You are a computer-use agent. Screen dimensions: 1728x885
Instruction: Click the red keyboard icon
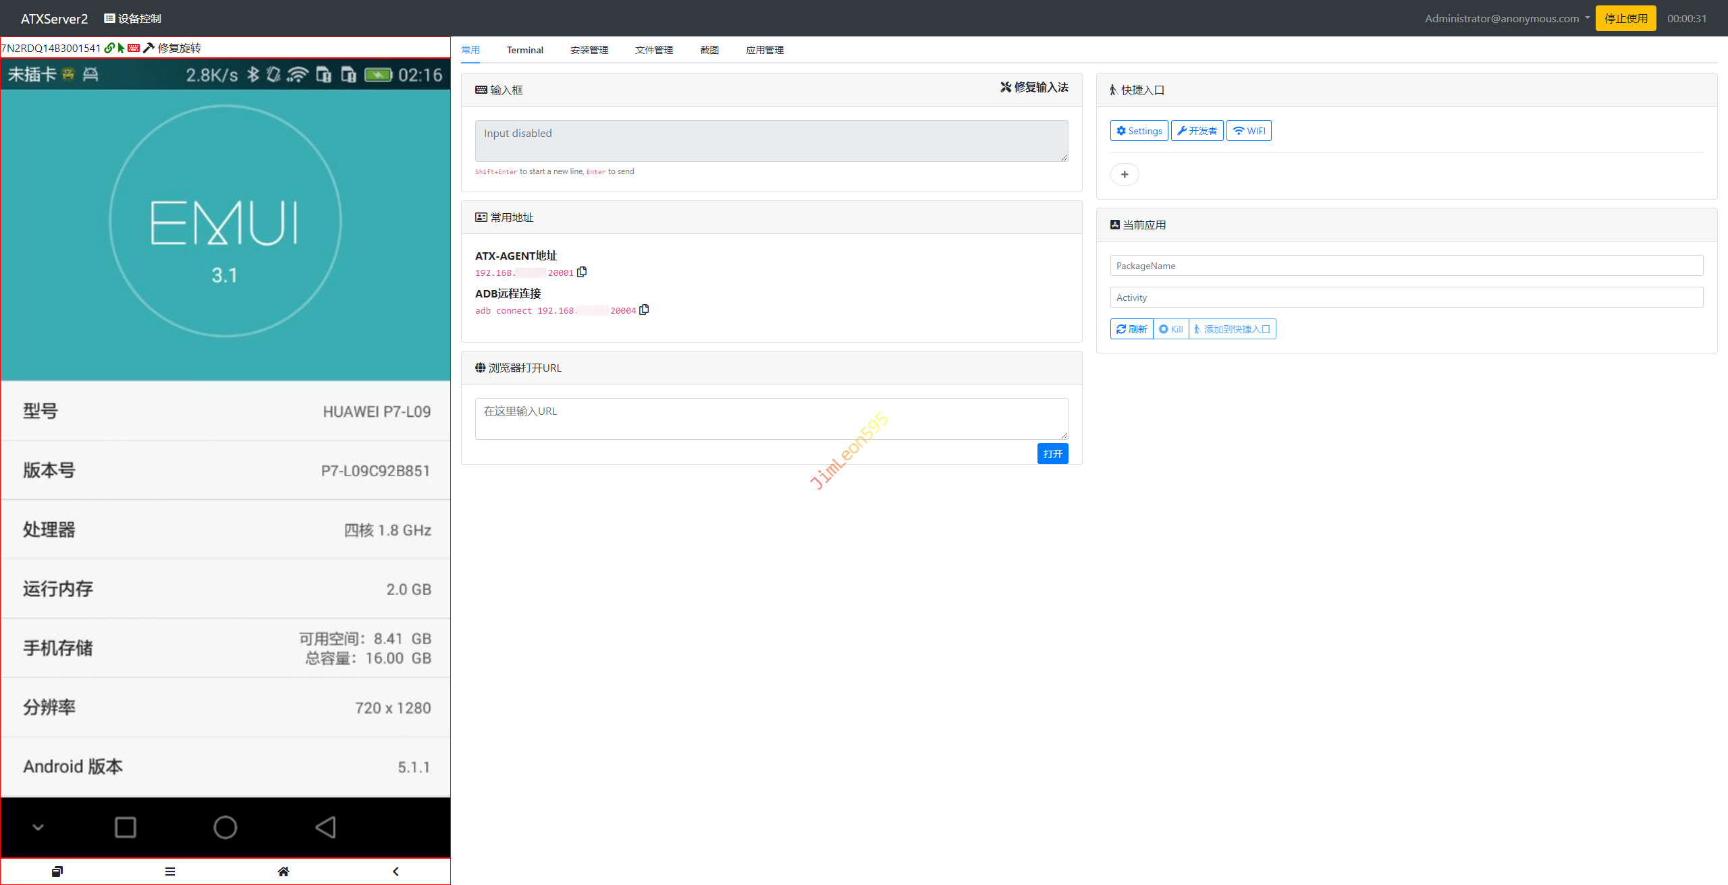pos(134,48)
